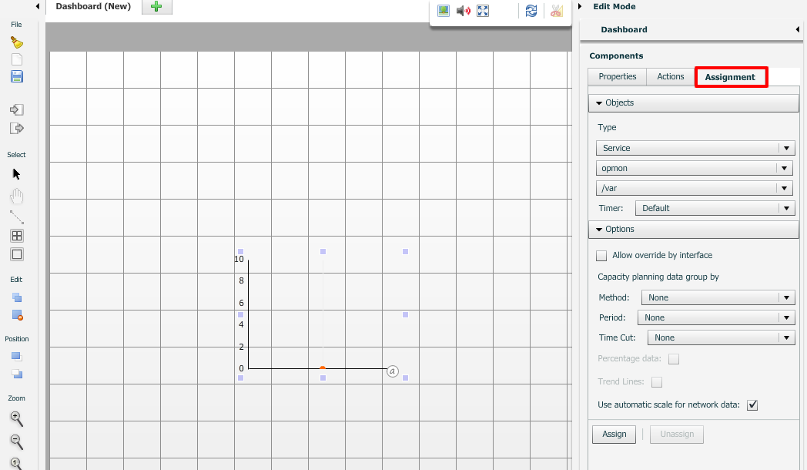This screenshot has width=807, height=470.
Task: Click the copy squares icon under Edit
Action: click(16, 297)
